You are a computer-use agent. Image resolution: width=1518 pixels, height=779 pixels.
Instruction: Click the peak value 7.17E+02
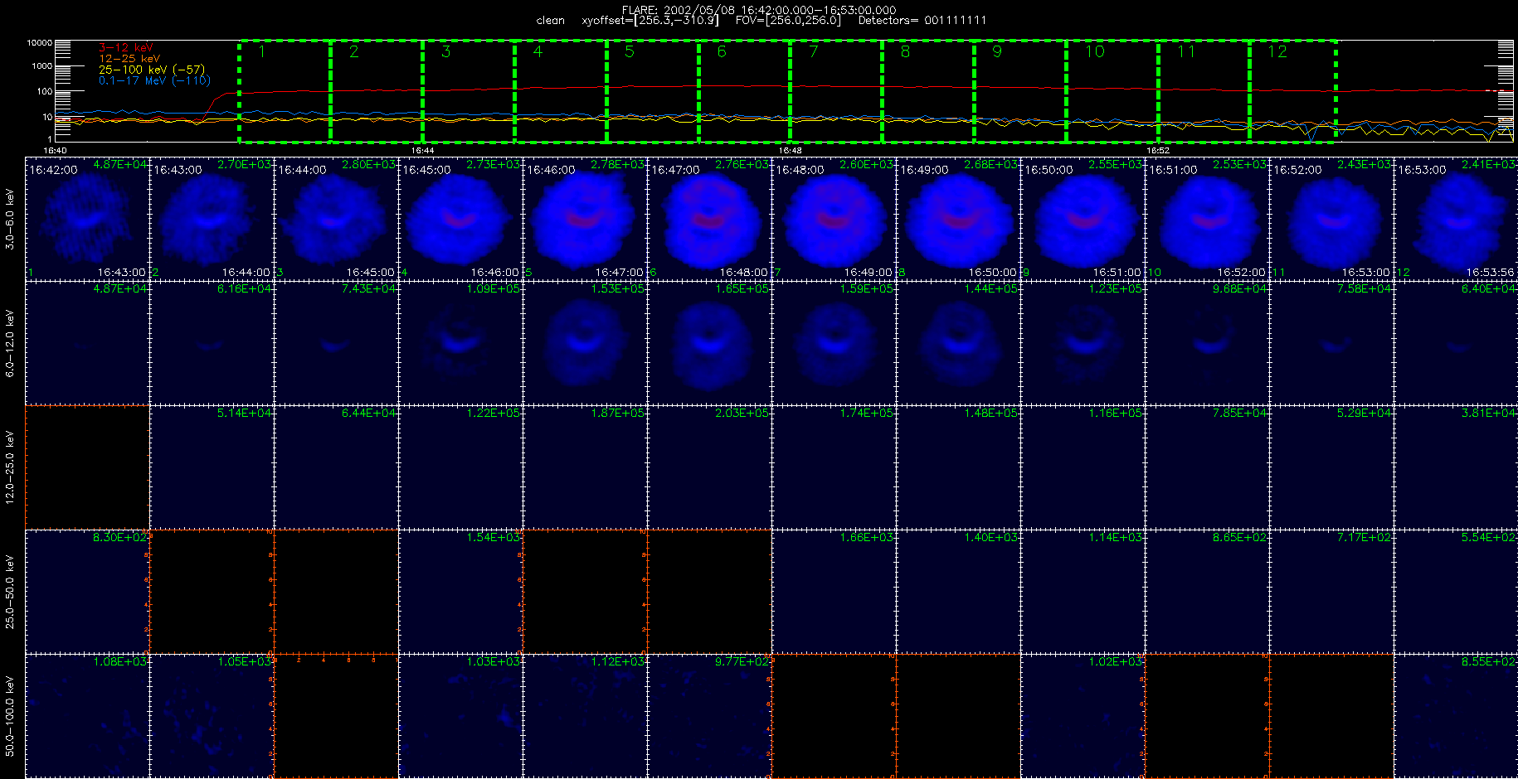(1365, 538)
